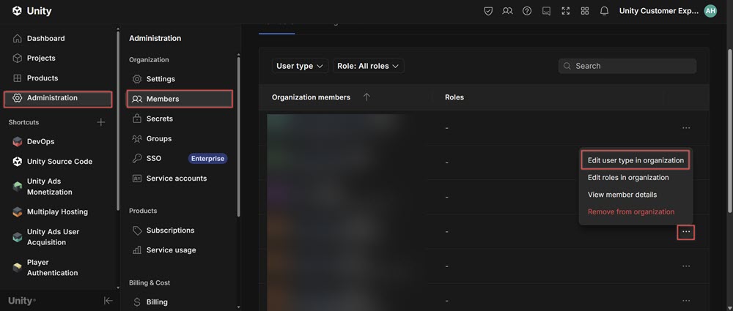Click the member Search field
733x311 pixels.
(x=627, y=66)
